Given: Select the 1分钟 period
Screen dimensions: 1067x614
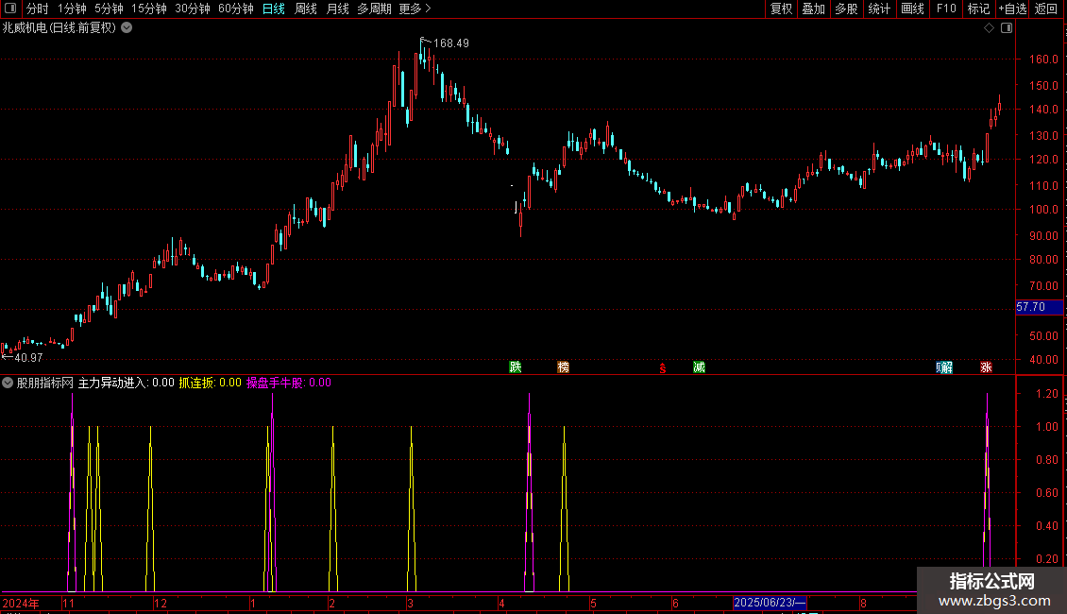Looking at the screenshot, I should click(72, 9).
